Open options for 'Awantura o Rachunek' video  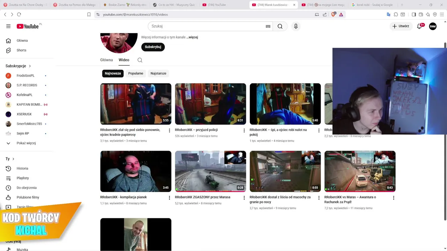tap(394, 198)
